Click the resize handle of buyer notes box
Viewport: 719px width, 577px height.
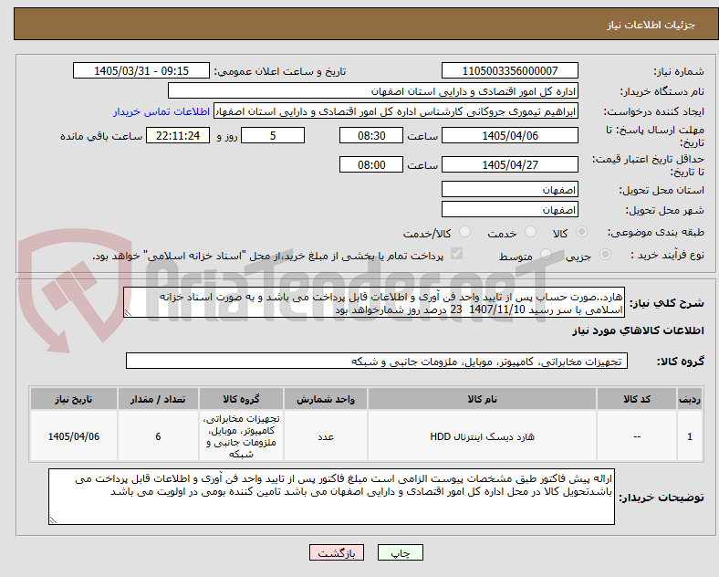[53, 520]
